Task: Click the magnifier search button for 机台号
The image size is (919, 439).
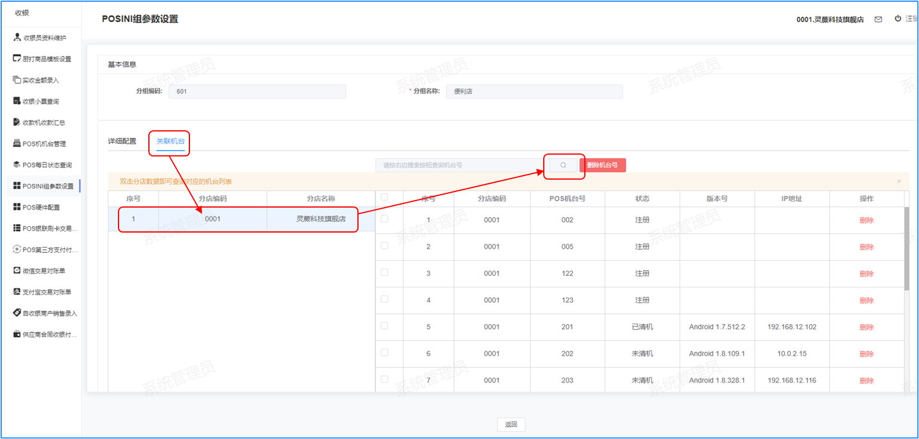Action: pos(563,165)
